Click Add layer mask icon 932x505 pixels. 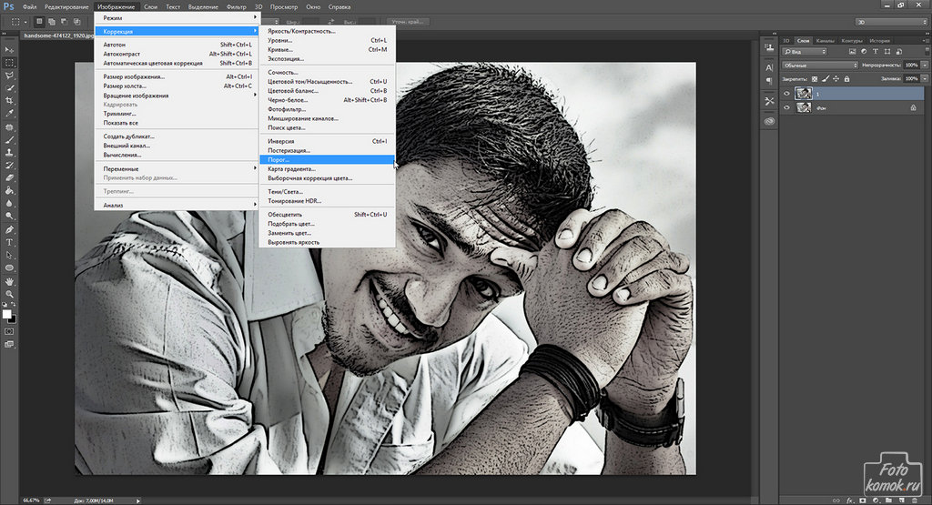(863, 500)
